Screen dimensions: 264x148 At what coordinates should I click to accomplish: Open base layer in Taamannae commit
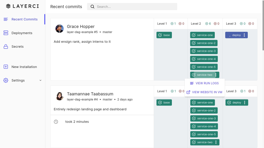coord(164,103)
